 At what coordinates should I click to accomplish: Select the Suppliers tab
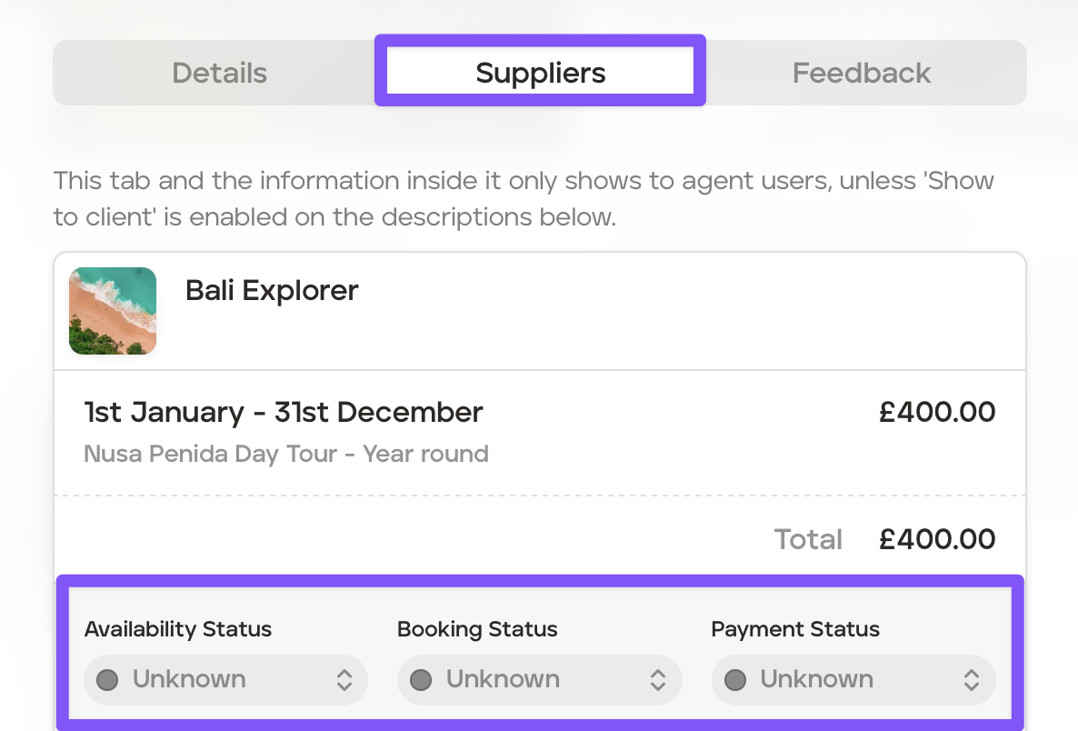[540, 73]
